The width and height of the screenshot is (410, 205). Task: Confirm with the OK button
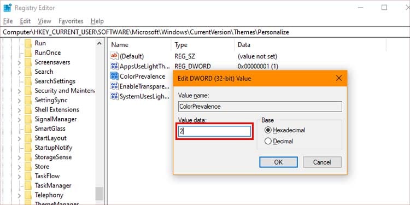tap(278, 162)
